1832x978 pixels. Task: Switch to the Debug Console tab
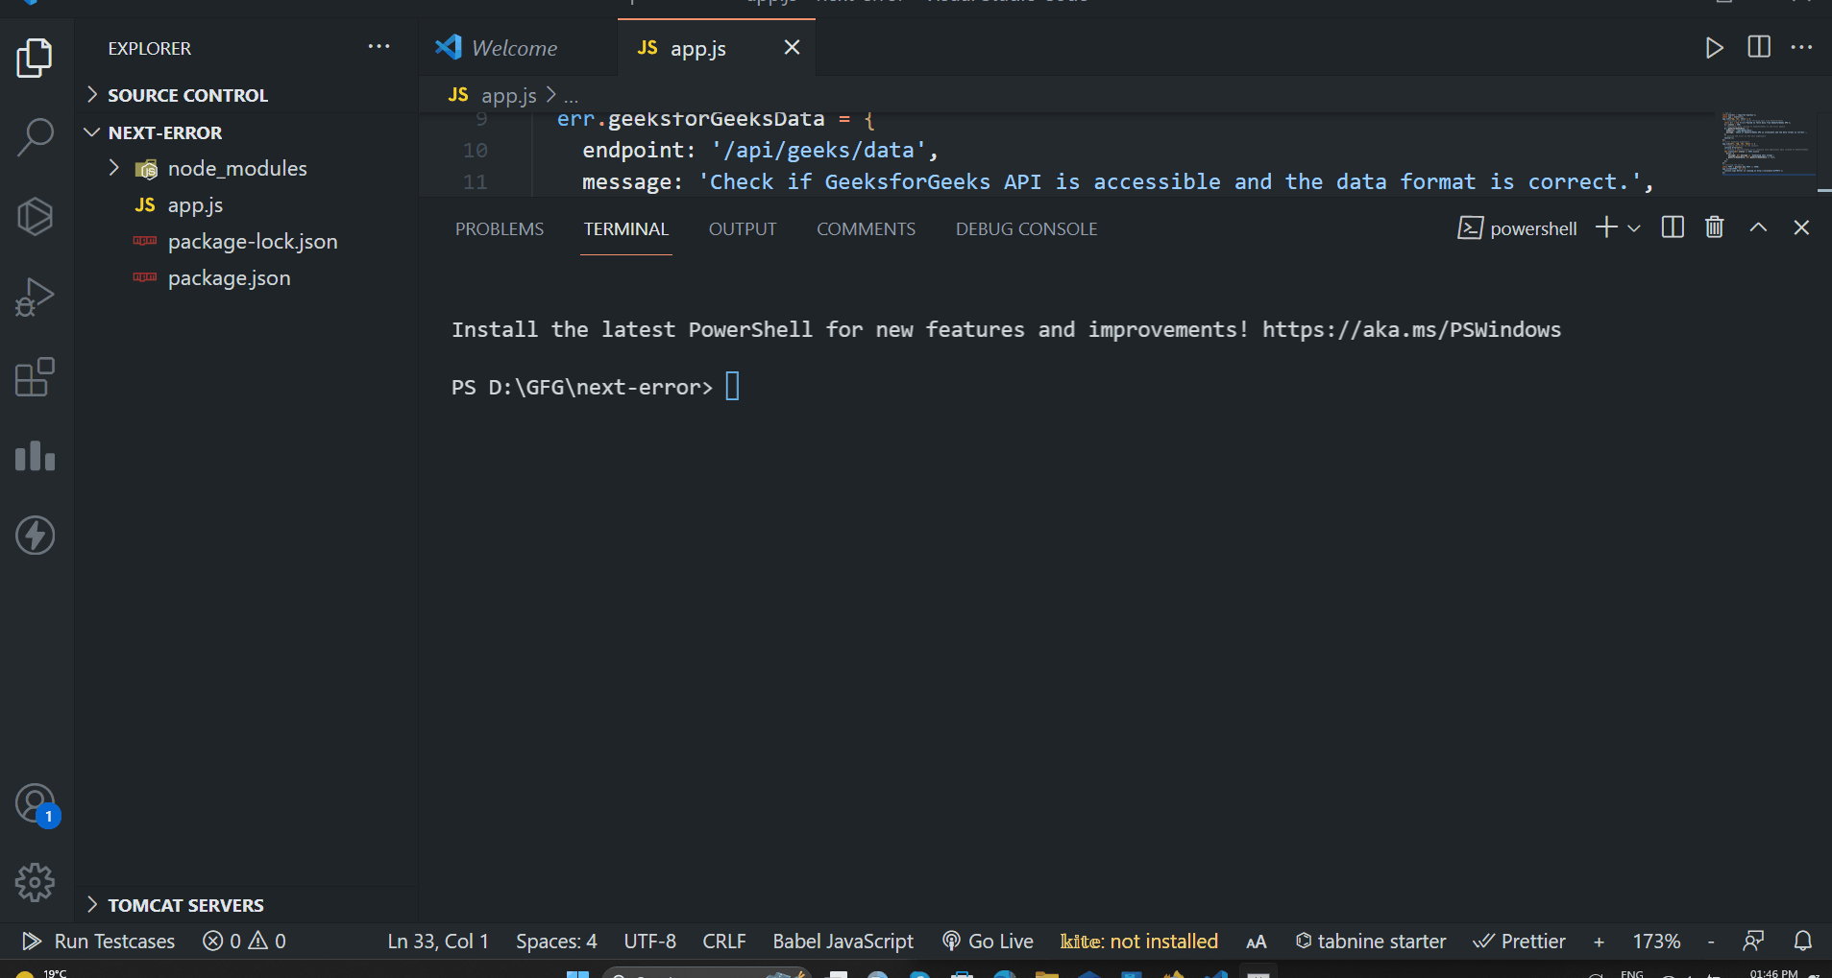click(x=1026, y=229)
